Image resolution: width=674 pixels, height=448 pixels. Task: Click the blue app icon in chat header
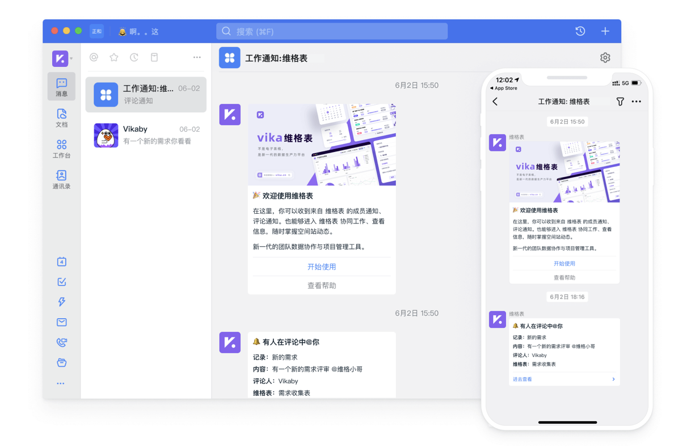[x=230, y=57]
